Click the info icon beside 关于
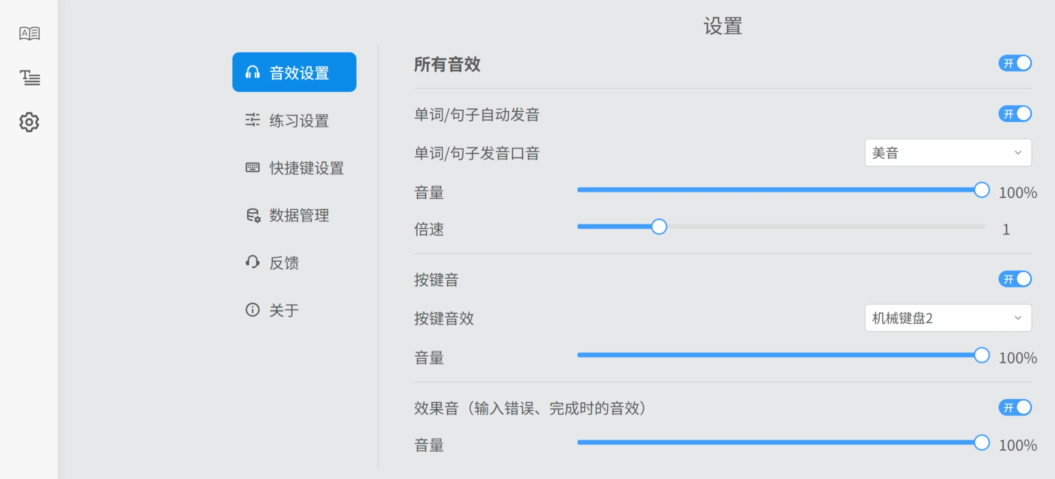 click(253, 309)
